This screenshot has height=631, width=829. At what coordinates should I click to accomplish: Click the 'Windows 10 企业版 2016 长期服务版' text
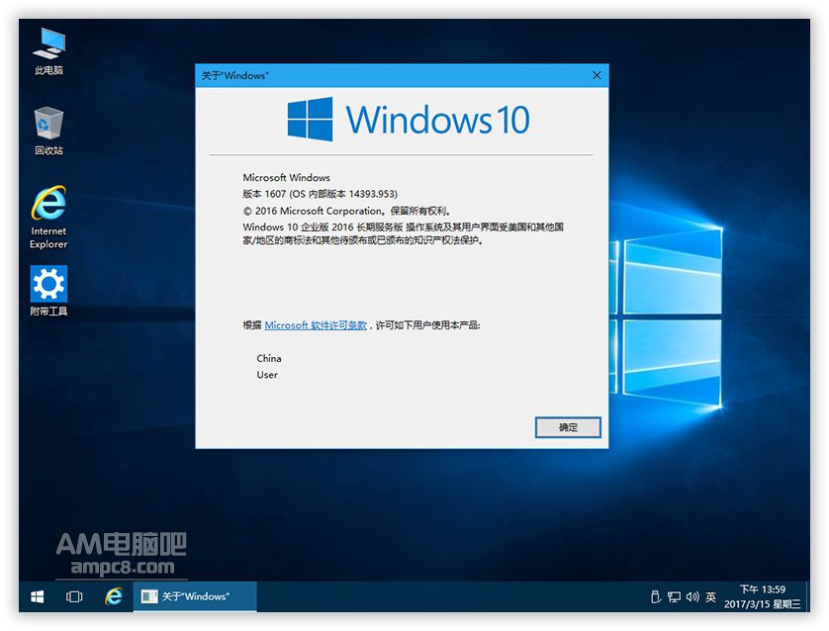[x=322, y=227]
